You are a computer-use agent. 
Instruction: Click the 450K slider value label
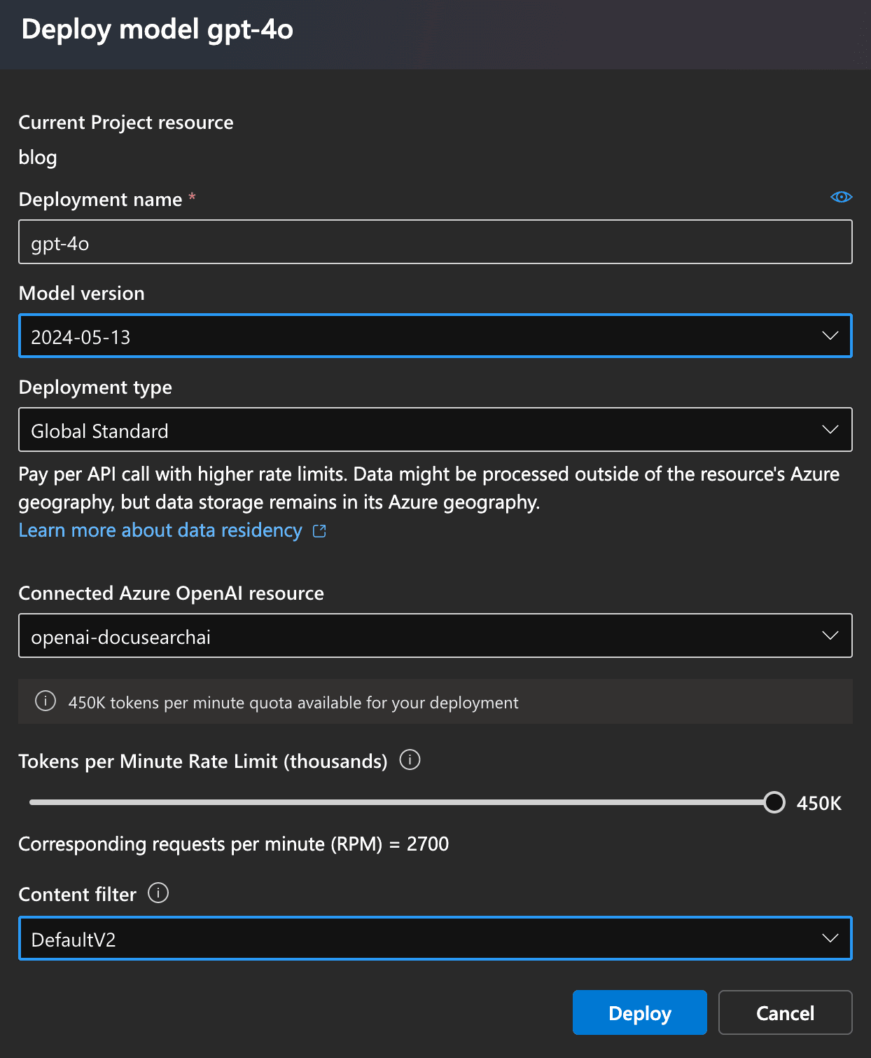pos(818,803)
